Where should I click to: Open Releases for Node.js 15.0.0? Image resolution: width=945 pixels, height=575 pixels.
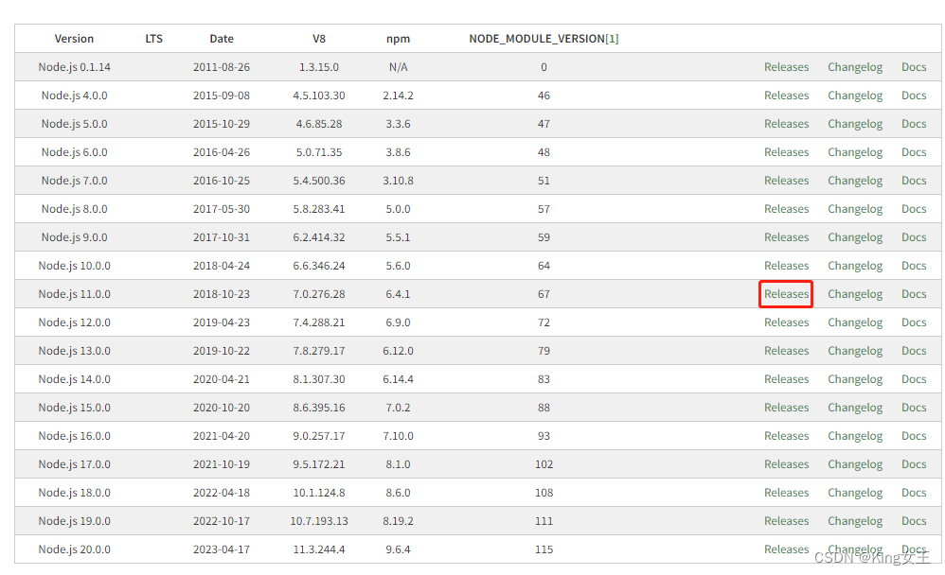click(x=786, y=407)
